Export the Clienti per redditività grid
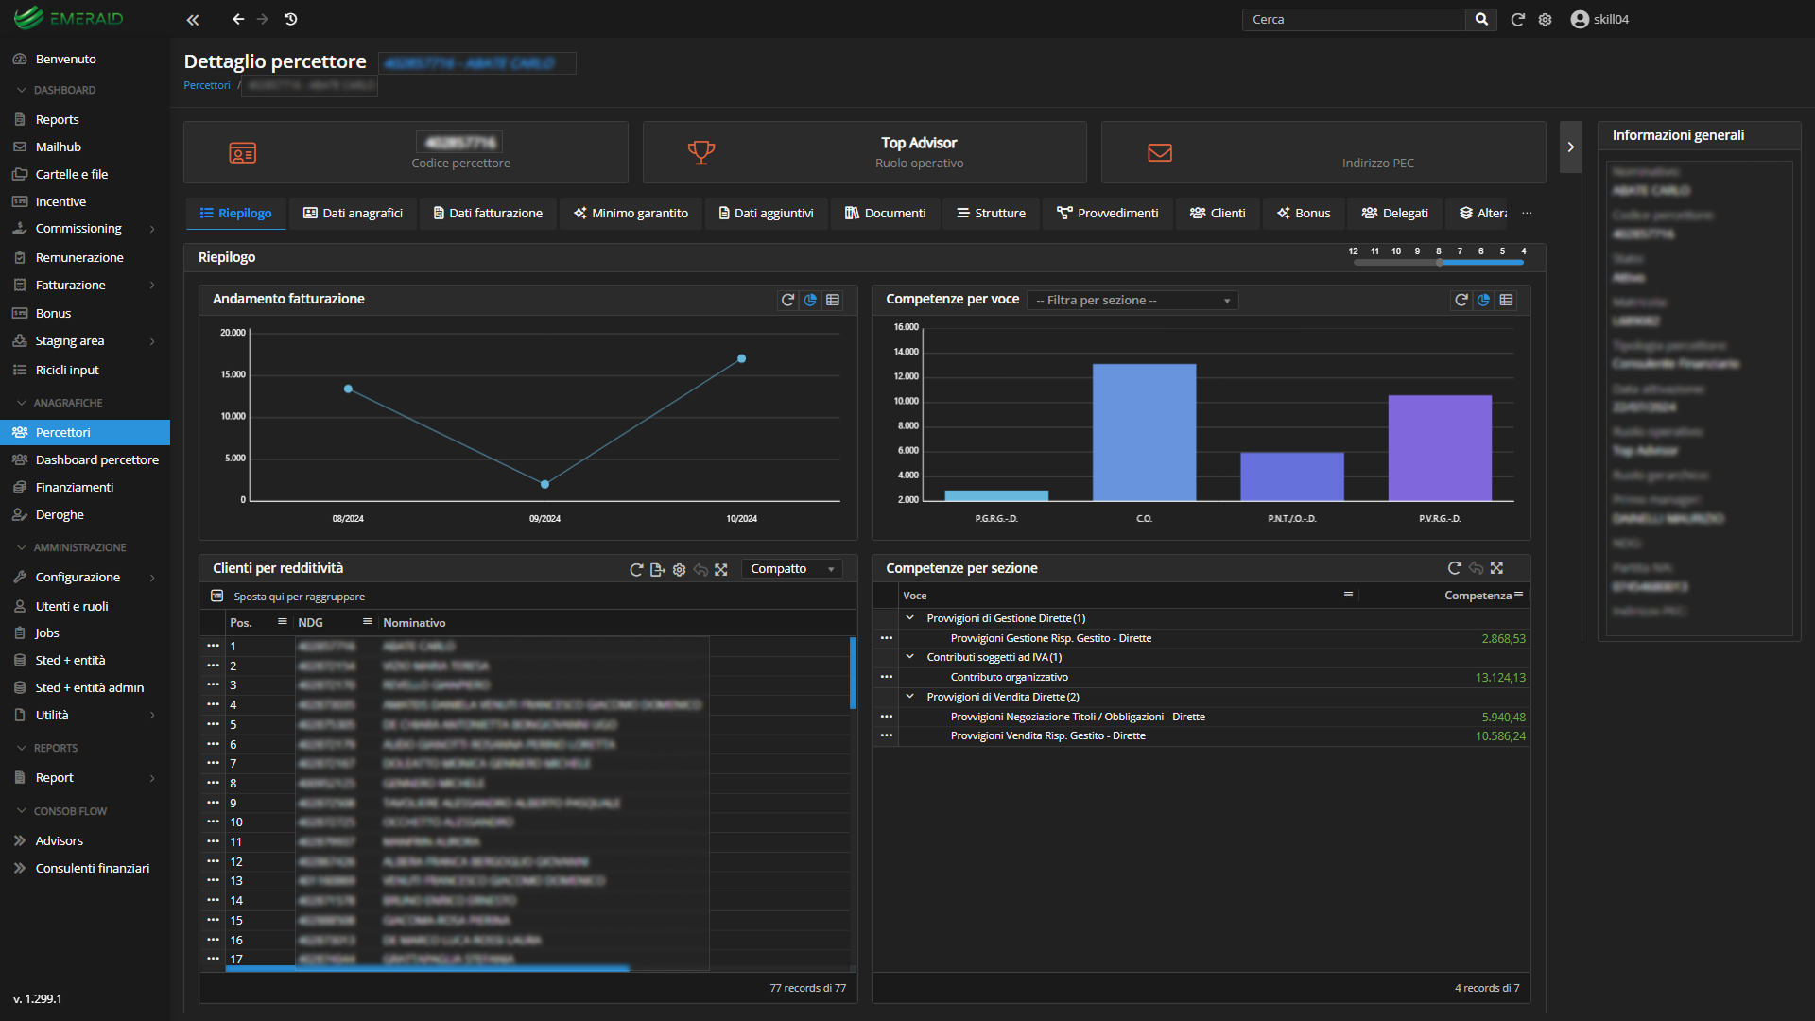The image size is (1815, 1021). pyautogui.click(x=658, y=569)
